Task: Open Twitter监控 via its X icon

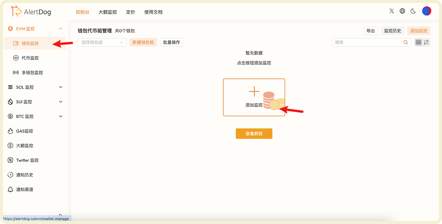Action: point(10,160)
